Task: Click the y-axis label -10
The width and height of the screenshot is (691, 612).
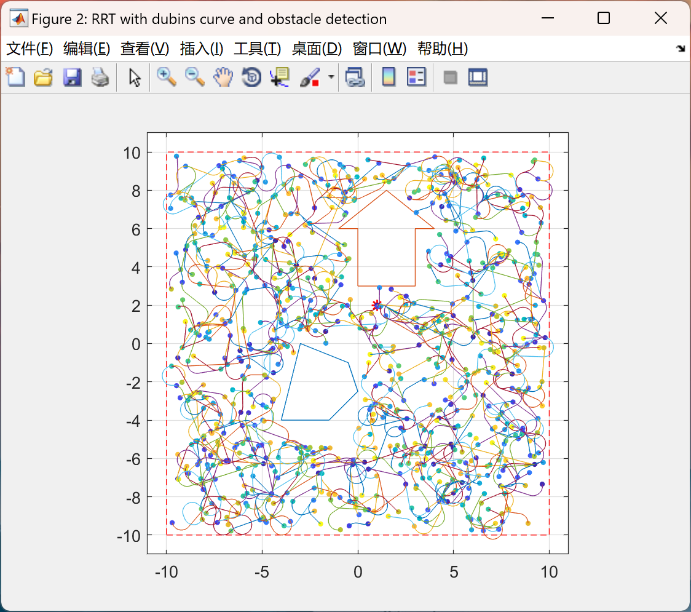Action: pyautogui.click(x=128, y=536)
